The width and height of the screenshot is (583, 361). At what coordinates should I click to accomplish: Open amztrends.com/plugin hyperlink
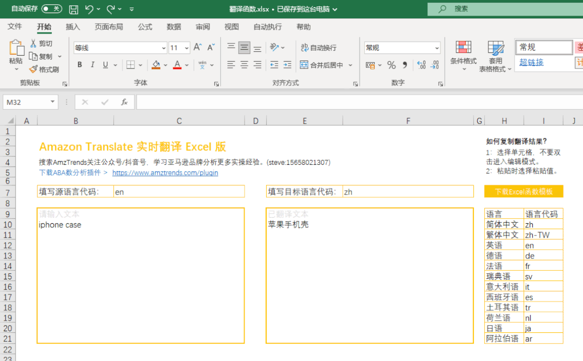[165, 173]
